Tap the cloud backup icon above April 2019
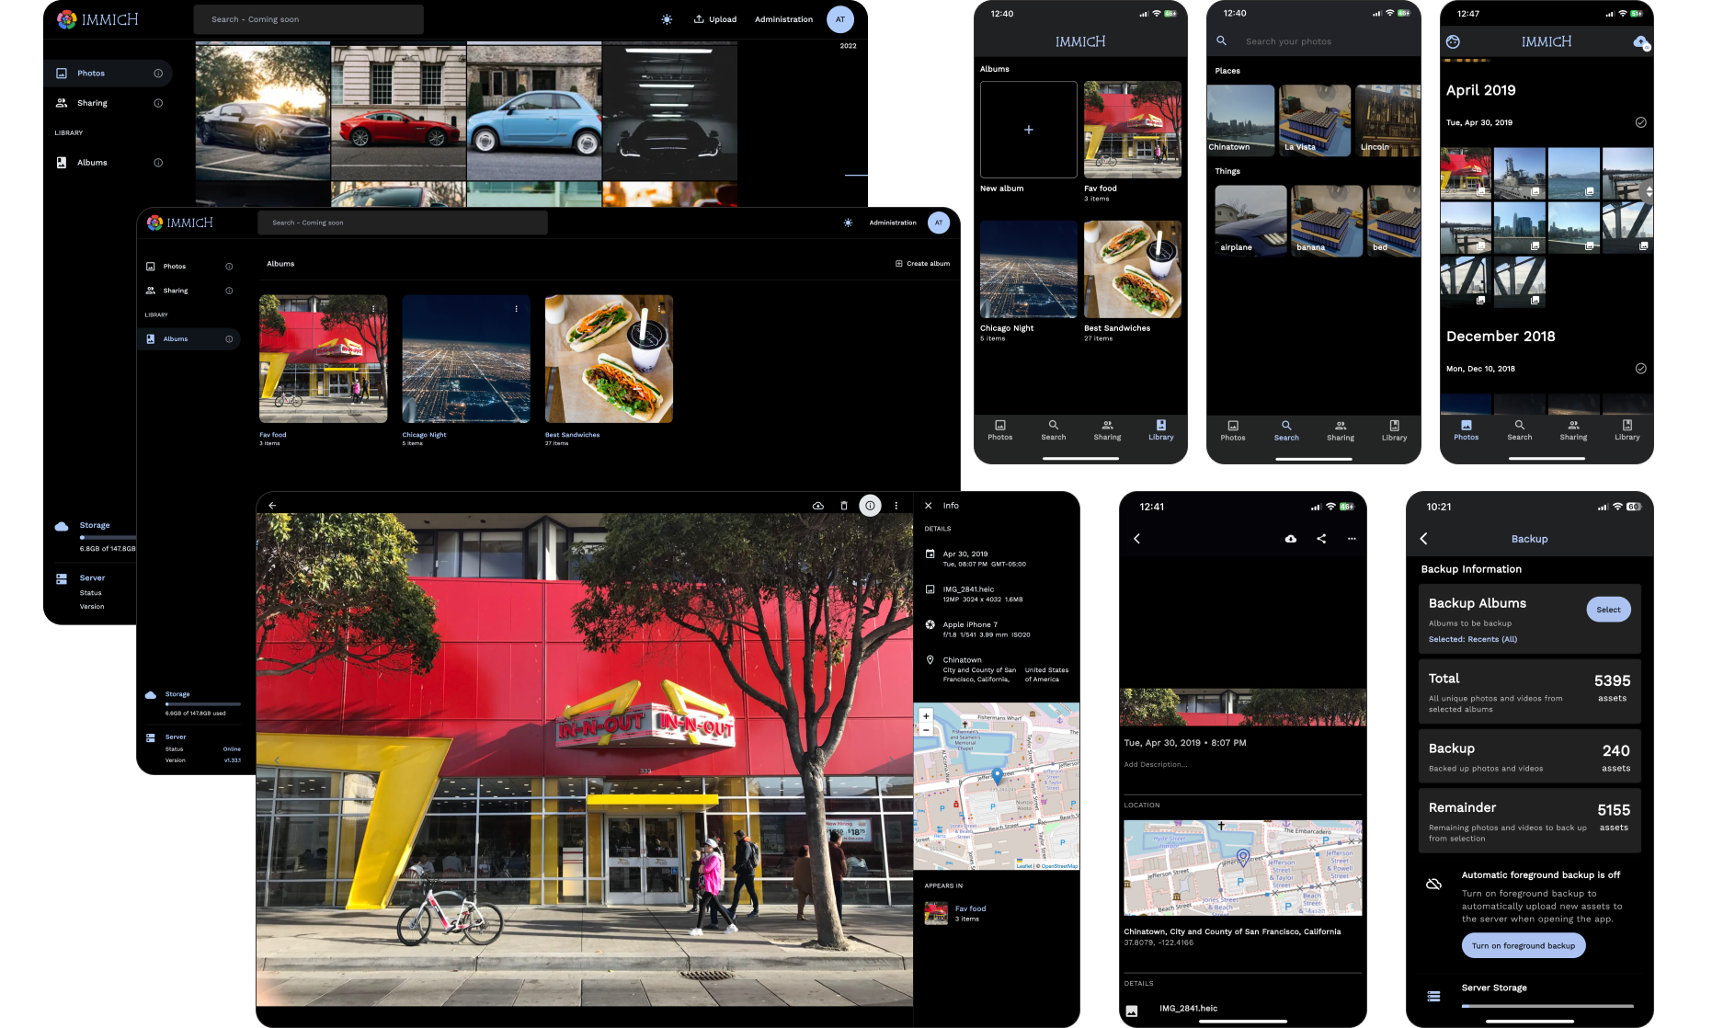1735x1028 pixels. 1640,42
